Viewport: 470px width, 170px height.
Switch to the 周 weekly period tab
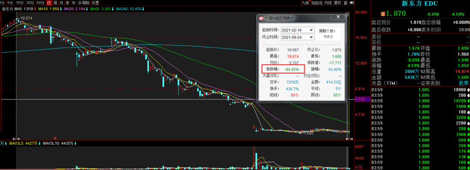click(55, 3)
